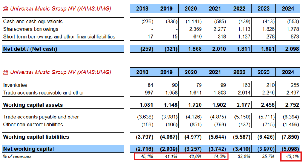Image resolution: width=302 pixels, height=162 pixels.
Task: Select the -45,1% revenue percentage
Action: point(146,156)
